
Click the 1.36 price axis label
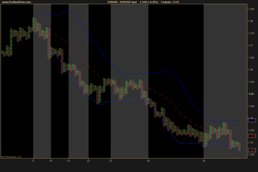[251, 70]
